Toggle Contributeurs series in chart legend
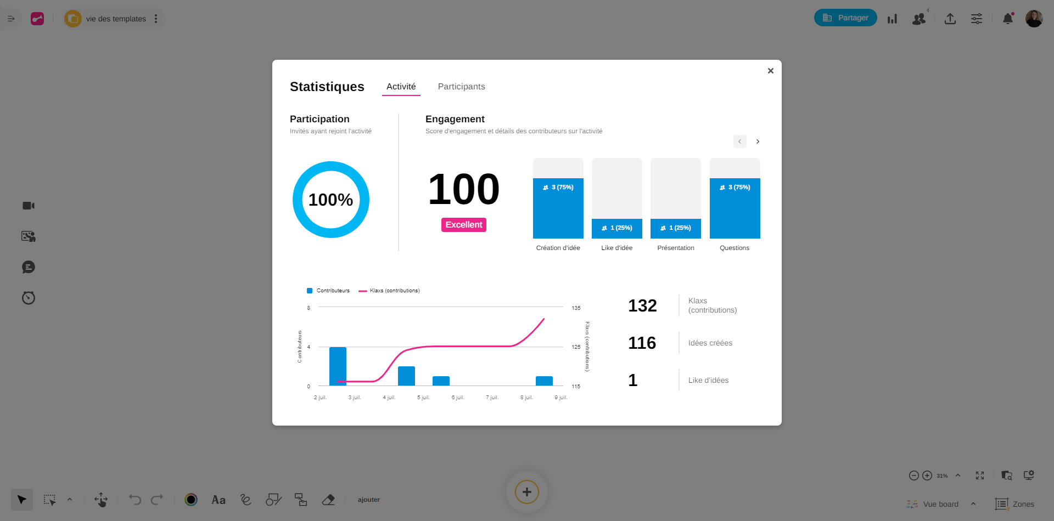Viewport: 1054px width, 521px height. [x=328, y=291]
